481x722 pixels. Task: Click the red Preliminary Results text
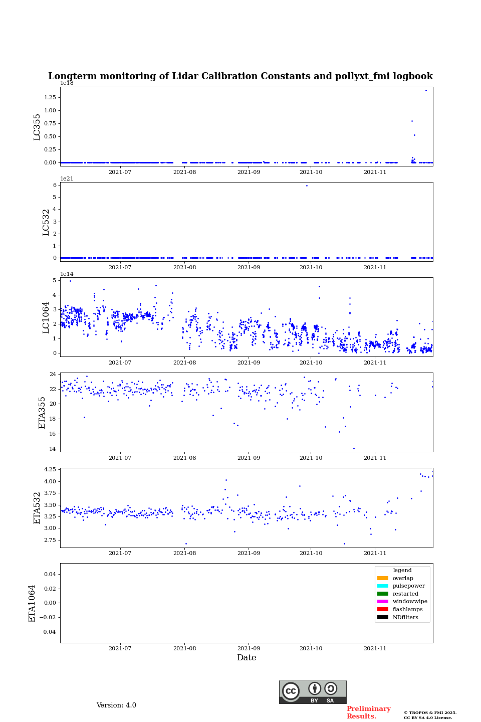pos(368,712)
